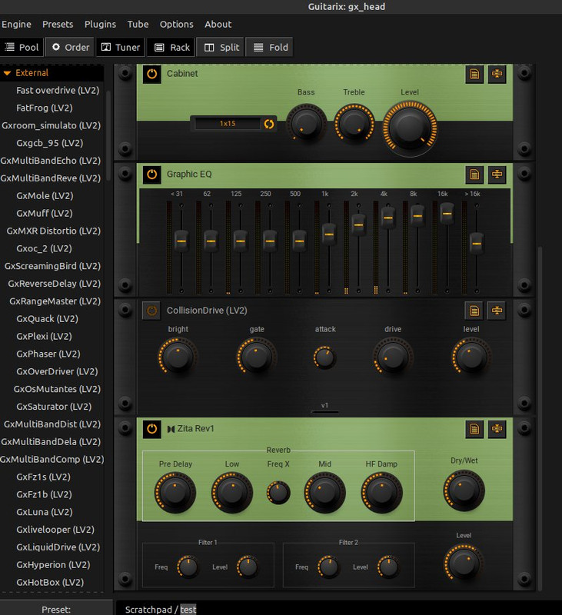Toggle the Order rack button
562x615 pixels.
pos(70,48)
